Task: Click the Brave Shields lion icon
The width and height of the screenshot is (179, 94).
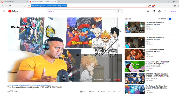Action: click(x=149, y=6)
